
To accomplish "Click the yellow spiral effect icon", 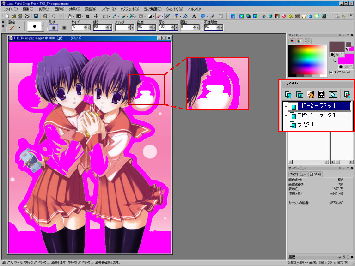I will pyautogui.click(x=291, y=16).
